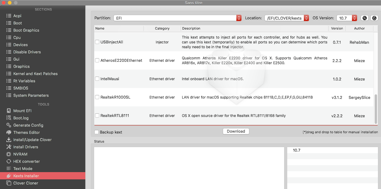Check the RealtekR1000SL kext box

click(x=97, y=97)
